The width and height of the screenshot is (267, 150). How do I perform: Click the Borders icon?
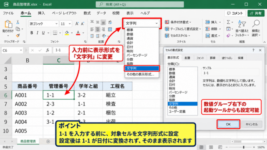[55, 32]
